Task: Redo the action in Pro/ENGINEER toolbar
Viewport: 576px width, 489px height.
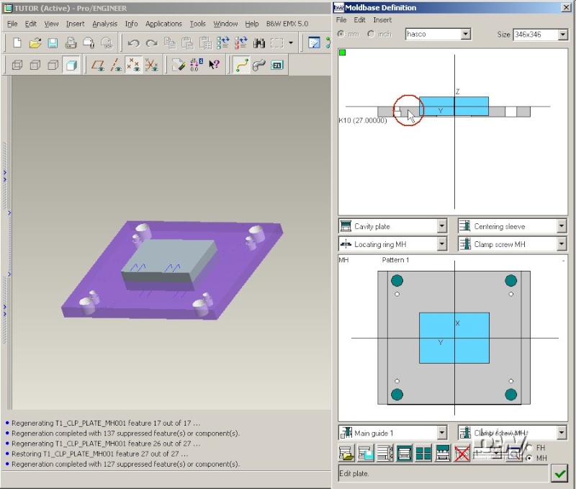Action: pyautogui.click(x=151, y=43)
